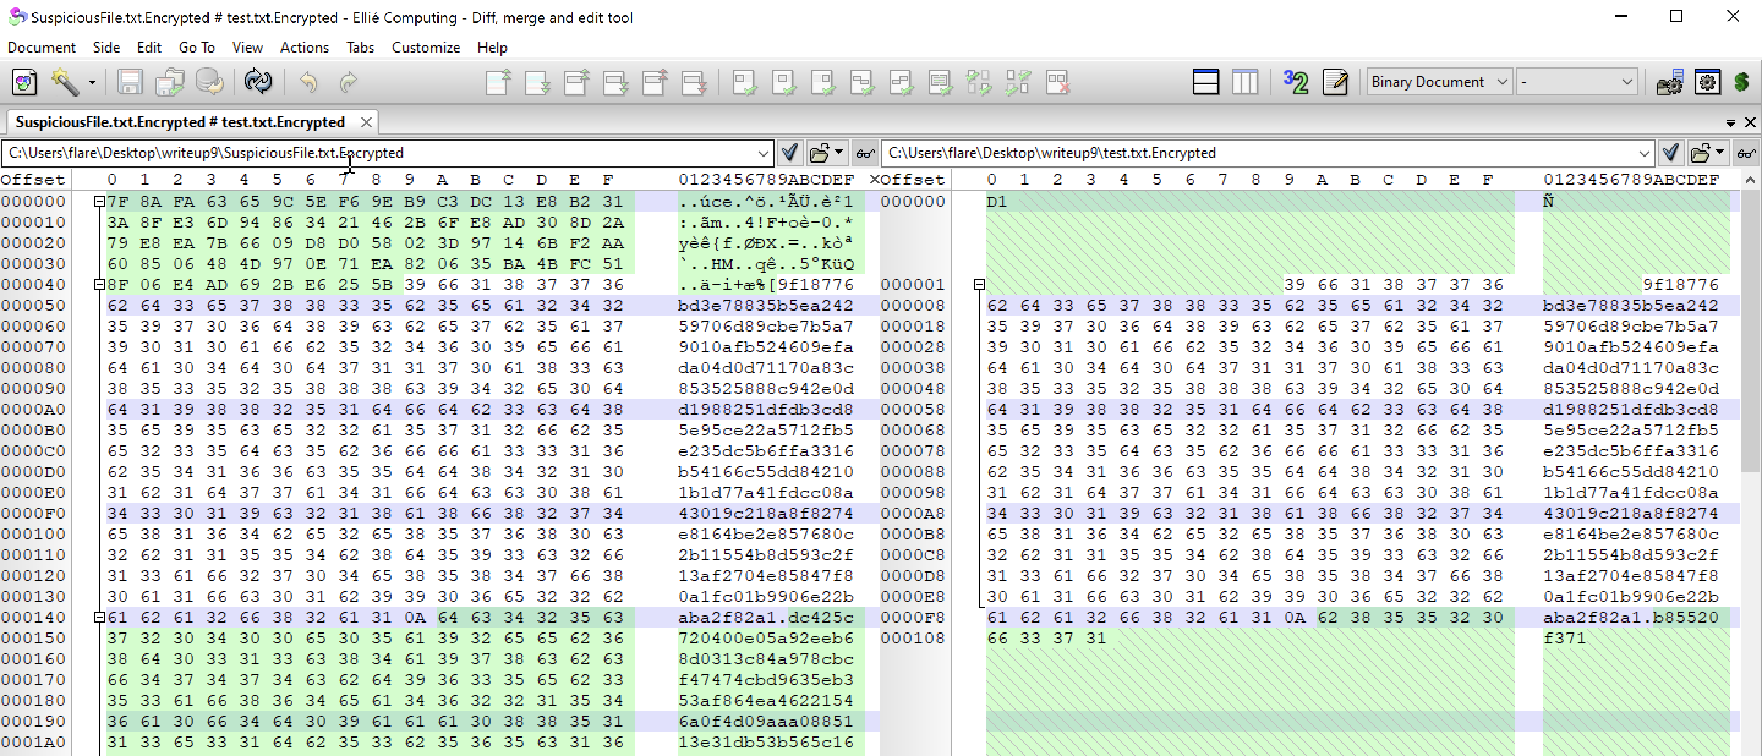
Task: Collapse left diff block at offset 000040
Action: pos(99,284)
